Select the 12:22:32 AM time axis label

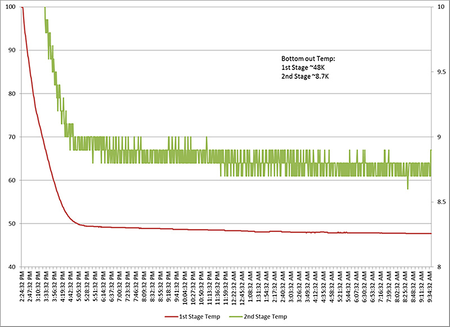234,286
